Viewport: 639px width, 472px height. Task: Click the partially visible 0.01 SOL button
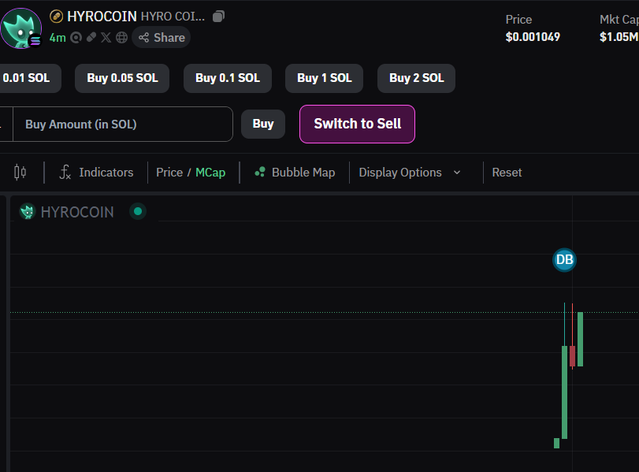point(30,78)
